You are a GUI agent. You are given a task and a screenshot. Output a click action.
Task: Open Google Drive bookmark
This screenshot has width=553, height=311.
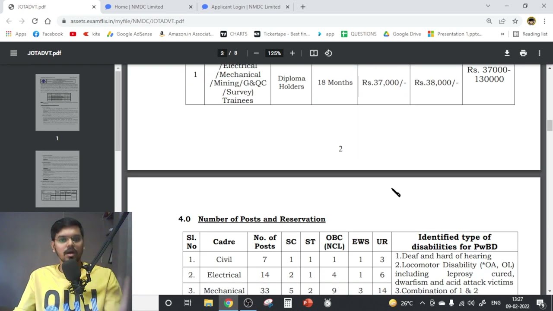402,34
